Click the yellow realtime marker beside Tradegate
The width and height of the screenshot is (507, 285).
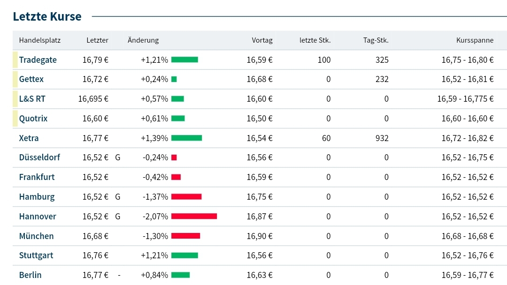[x=15, y=60]
